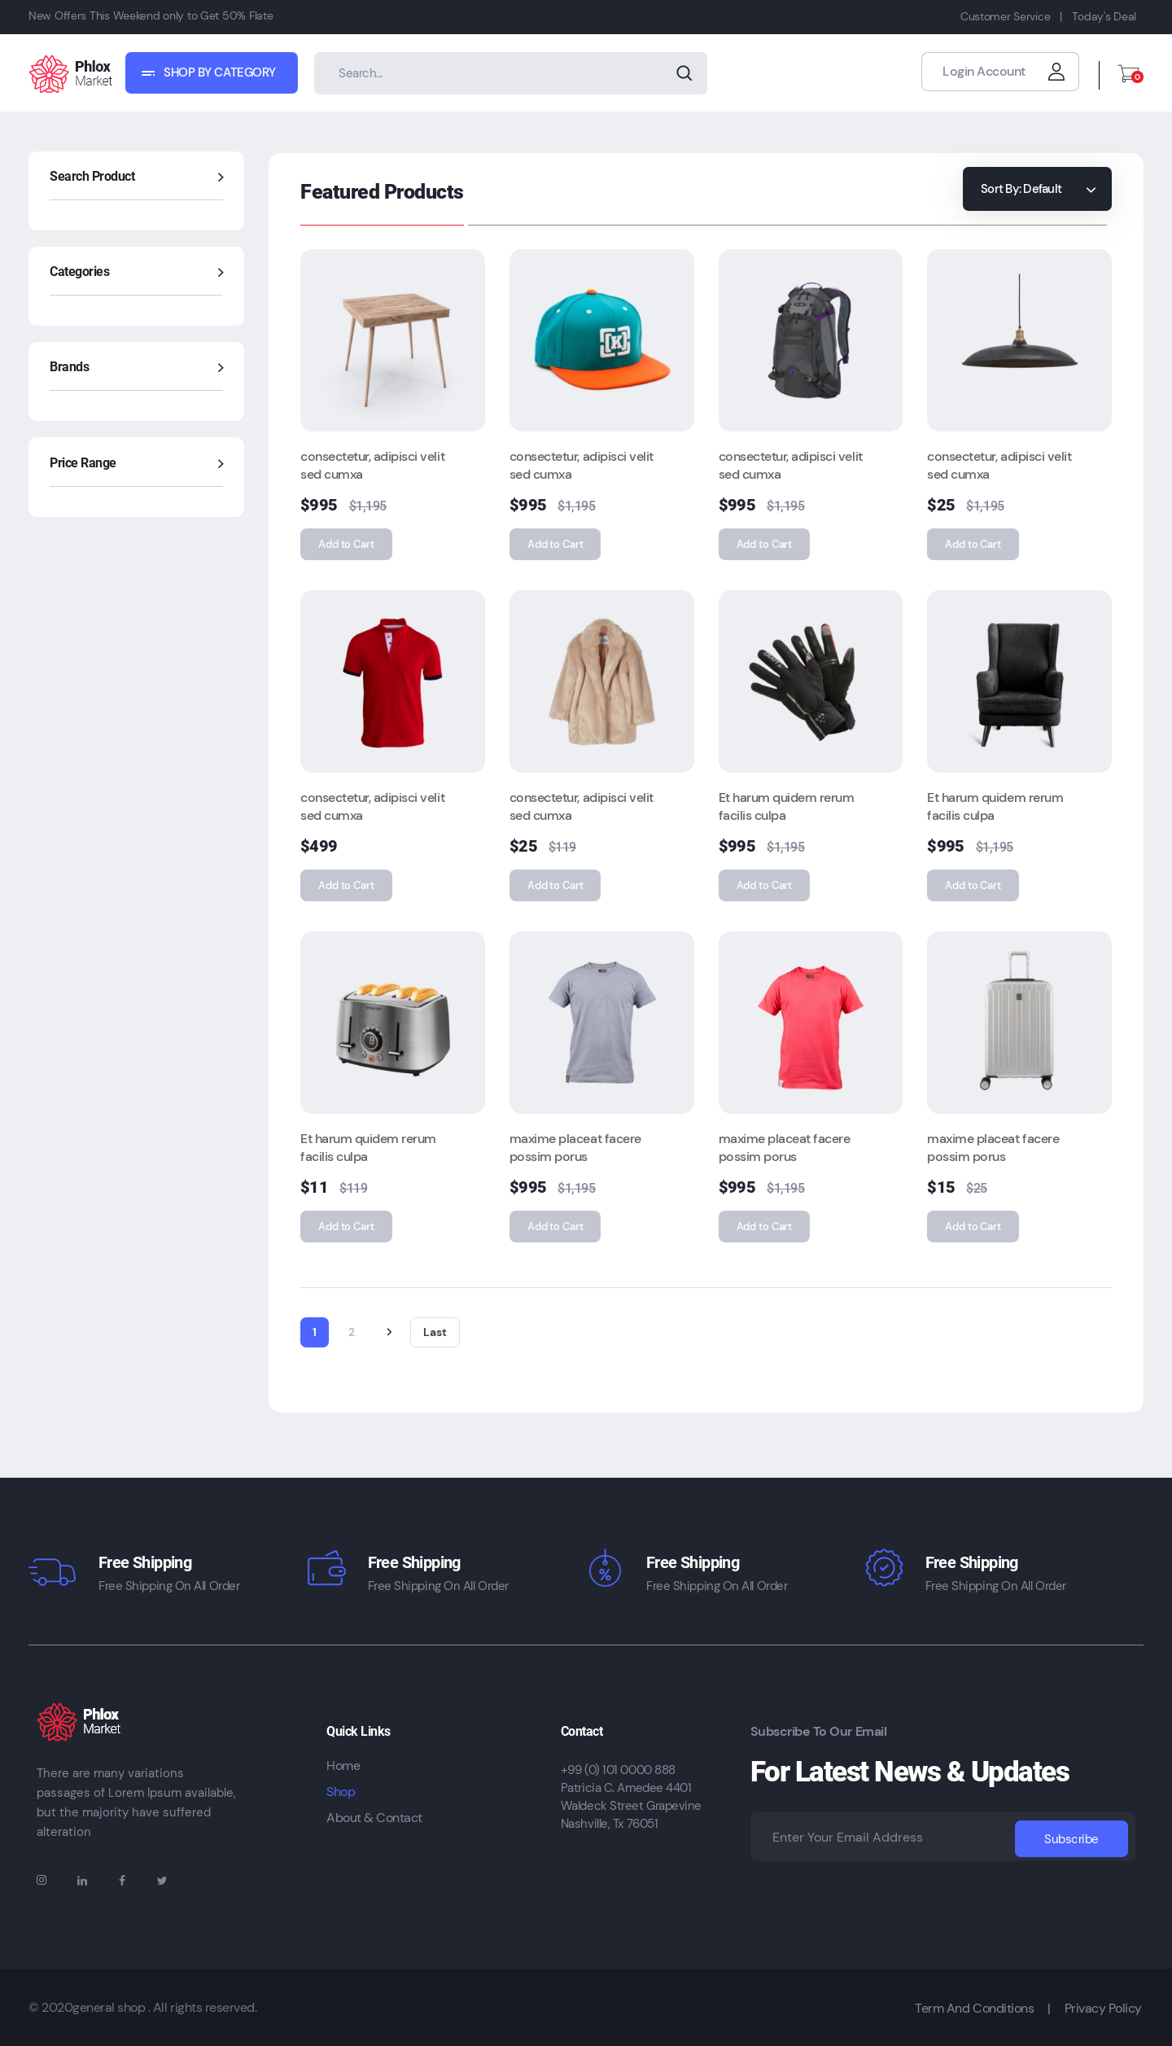Open the Sort By: Default dropdown
1172x2046 pixels.
click(1036, 189)
